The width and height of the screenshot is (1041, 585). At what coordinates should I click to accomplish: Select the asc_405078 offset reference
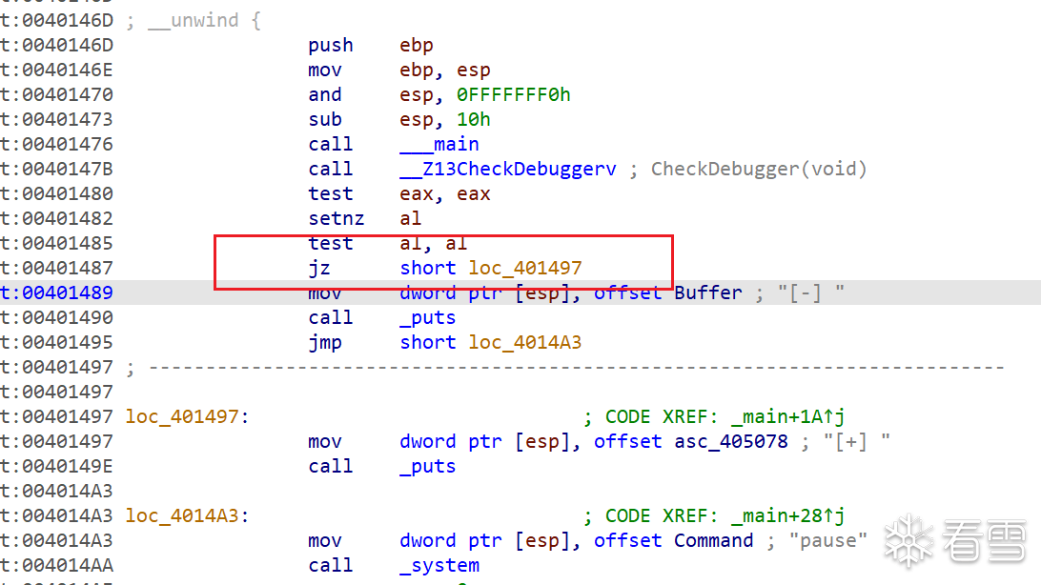[731, 442]
